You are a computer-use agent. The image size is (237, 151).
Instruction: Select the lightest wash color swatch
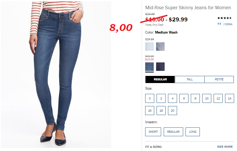149,47
